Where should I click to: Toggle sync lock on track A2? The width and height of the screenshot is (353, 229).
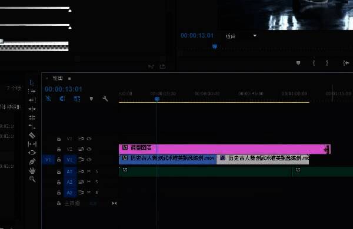point(81,182)
